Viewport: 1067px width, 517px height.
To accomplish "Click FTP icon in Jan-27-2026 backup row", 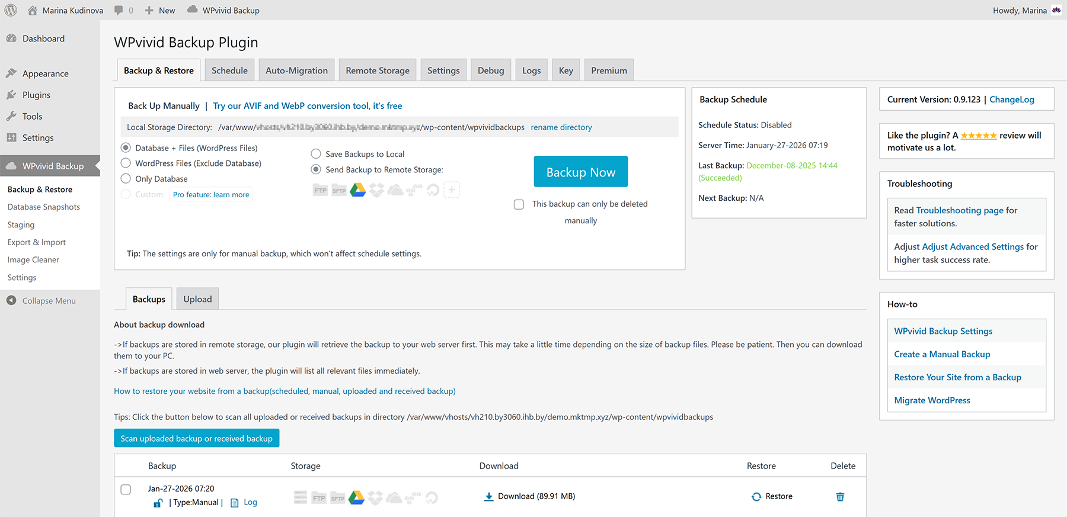I will (319, 498).
